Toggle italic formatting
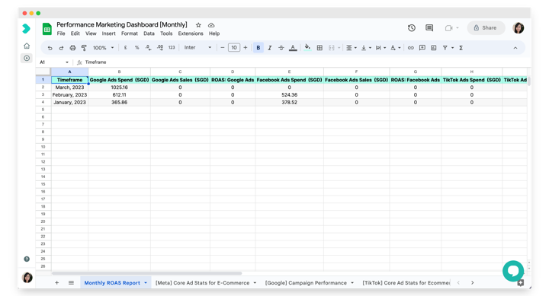The width and height of the screenshot is (549, 296). click(x=270, y=48)
